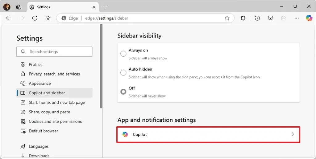The height and width of the screenshot is (159, 316).
Task: Click the Privacy lock icon
Action: (x=23, y=74)
